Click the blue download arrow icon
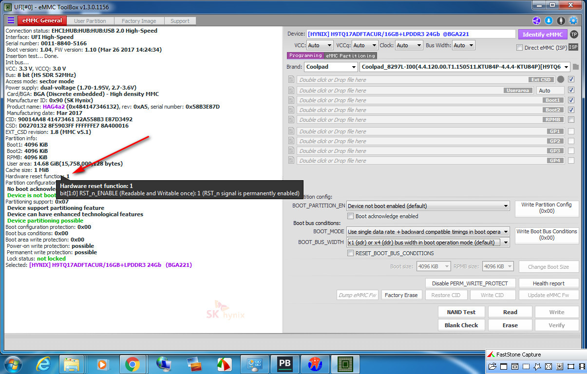This screenshot has height=374, width=587. click(549, 20)
